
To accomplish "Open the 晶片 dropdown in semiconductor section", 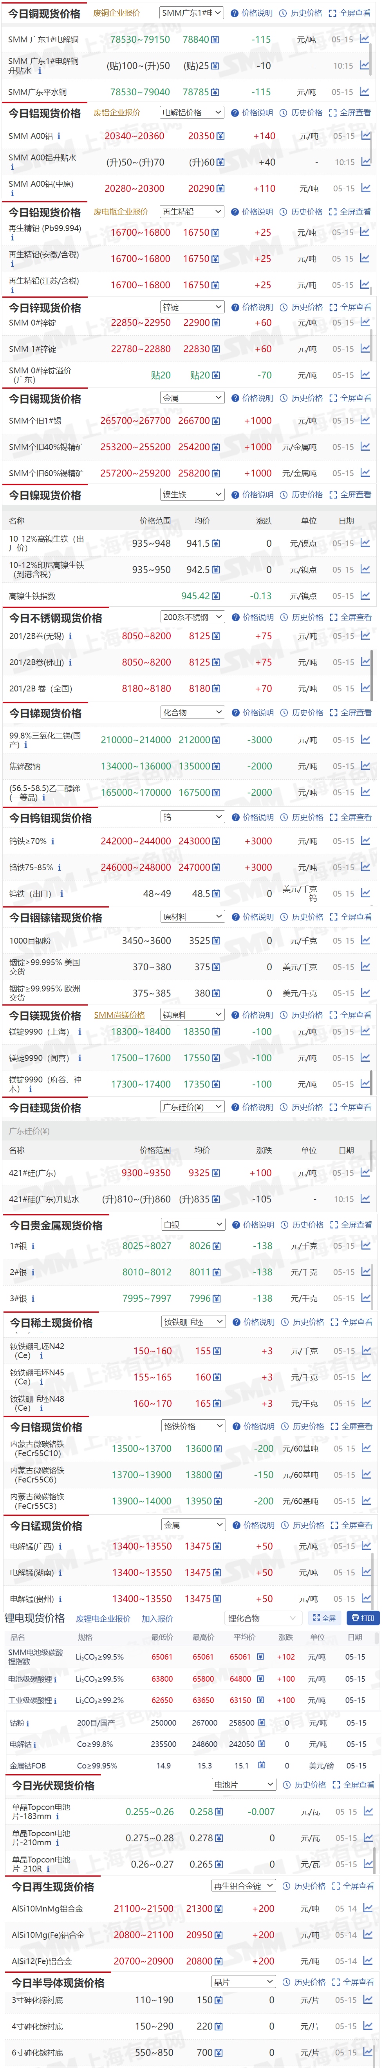I will [244, 1981].
